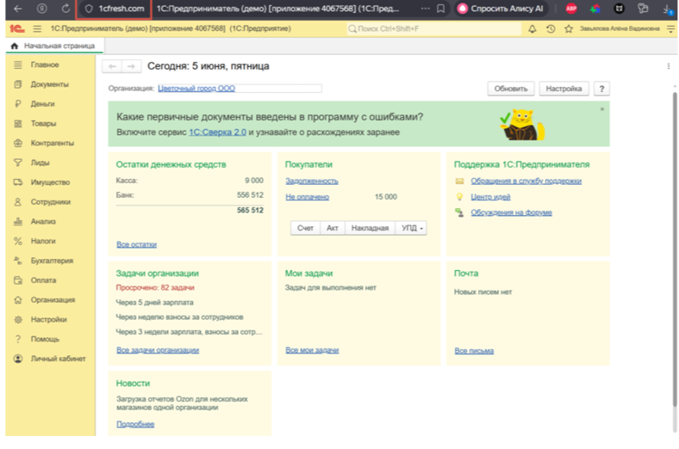
Task: Click the Оплата wallet icon
Action: [x=18, y=280]
